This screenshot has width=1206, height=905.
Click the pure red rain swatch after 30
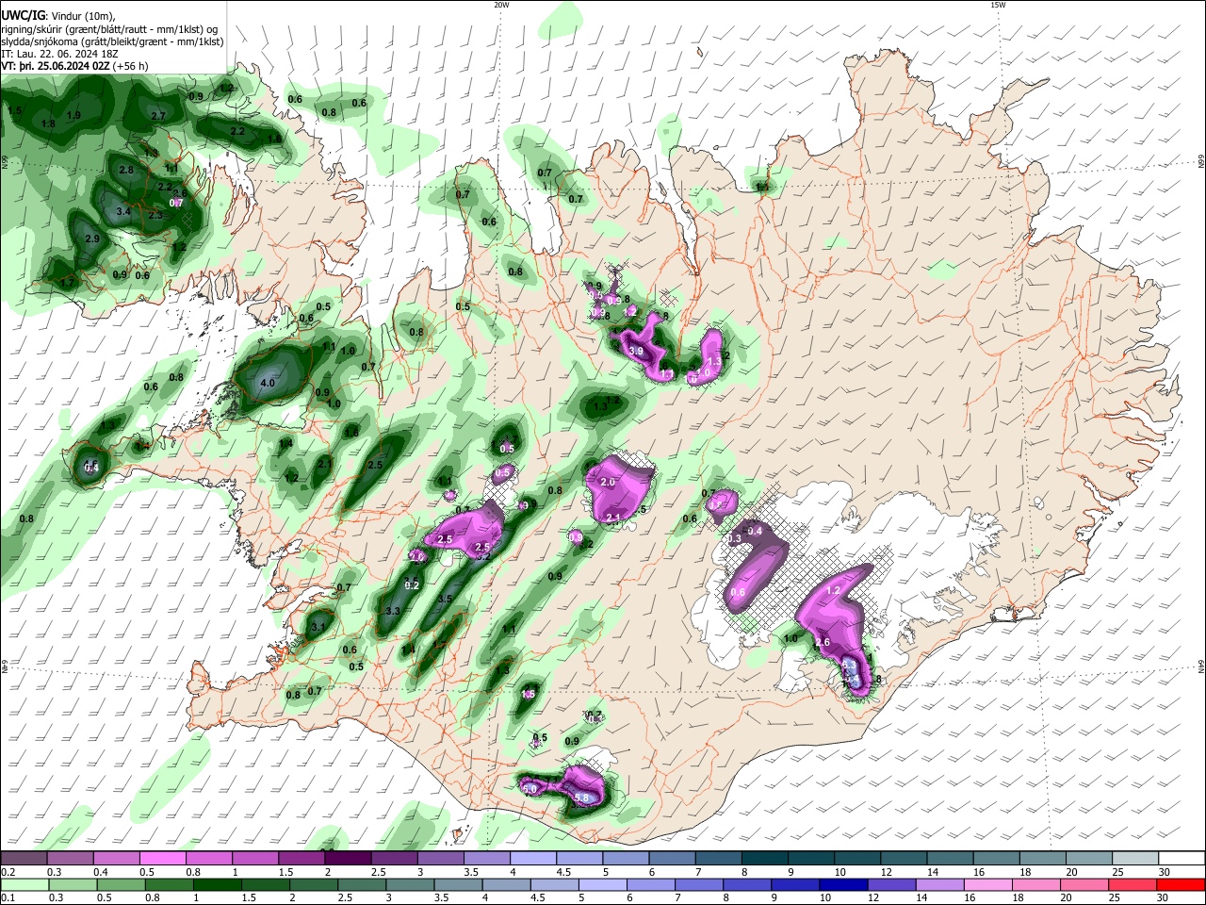tap(1182, 884)
